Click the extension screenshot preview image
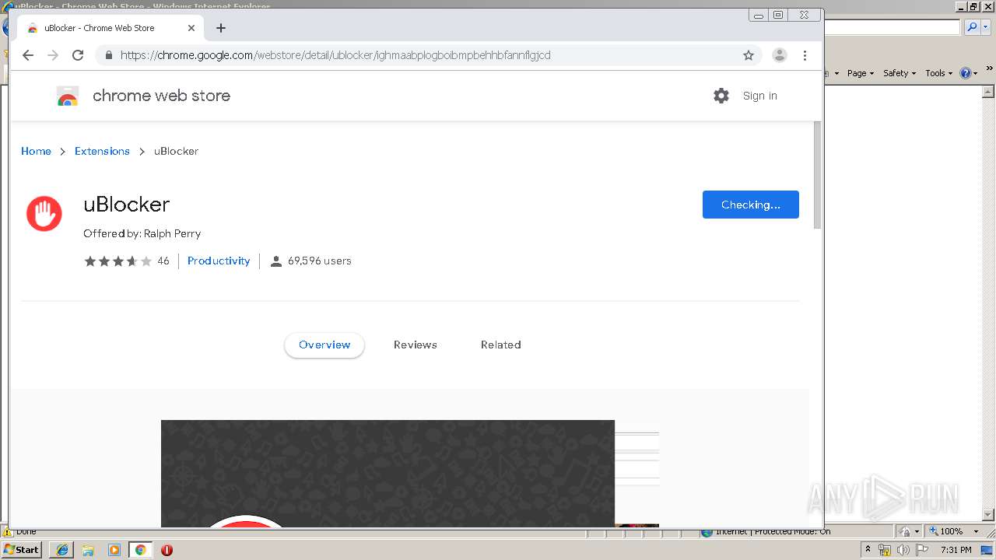 (388, 474)
